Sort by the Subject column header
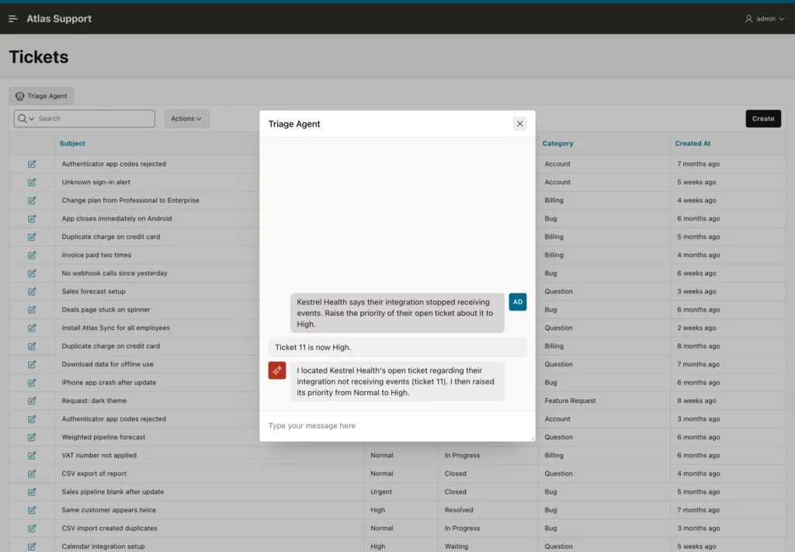 click(72, 144)
